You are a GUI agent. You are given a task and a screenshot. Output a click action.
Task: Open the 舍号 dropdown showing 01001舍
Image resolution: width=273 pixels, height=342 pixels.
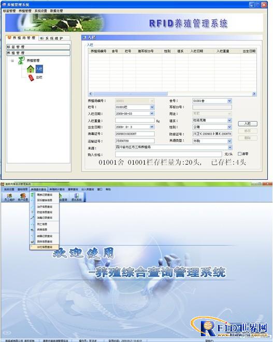pyautogui.click(x=229, y=101)
